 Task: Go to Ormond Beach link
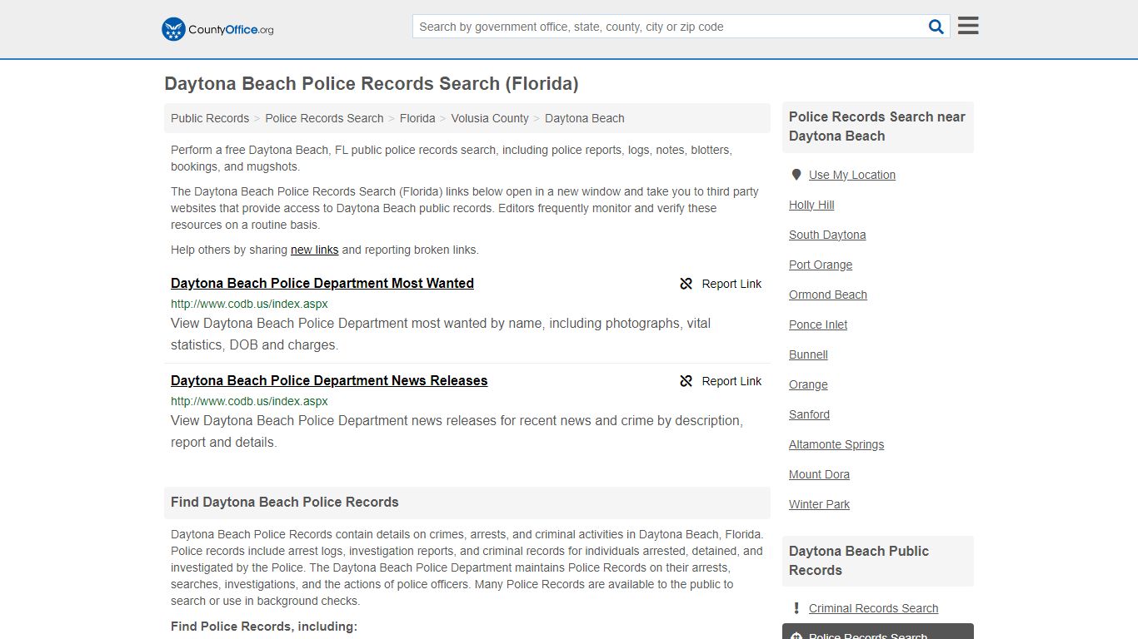(828, 295)
